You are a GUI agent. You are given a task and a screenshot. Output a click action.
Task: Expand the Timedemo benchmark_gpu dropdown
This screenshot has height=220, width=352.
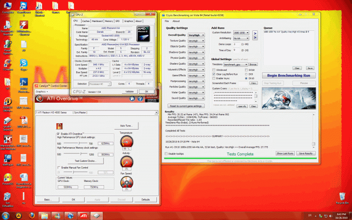[236, 65]
